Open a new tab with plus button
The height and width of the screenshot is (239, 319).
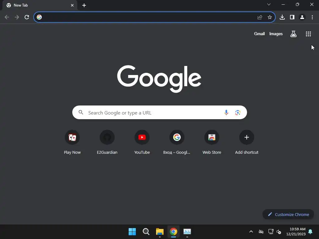(x=84, y=5)
